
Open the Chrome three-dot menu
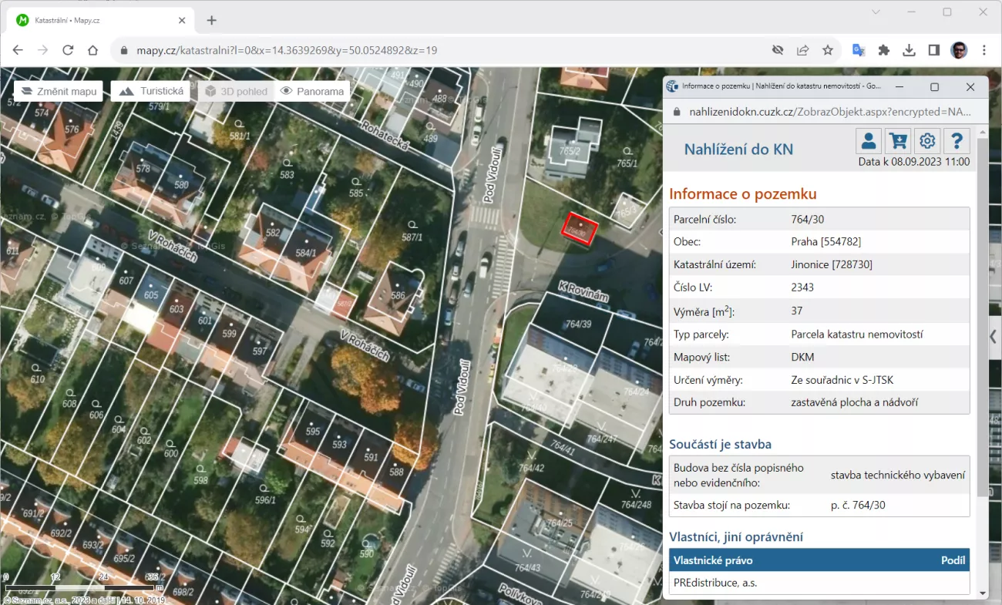pyautogui.click(x=984, y=50)
